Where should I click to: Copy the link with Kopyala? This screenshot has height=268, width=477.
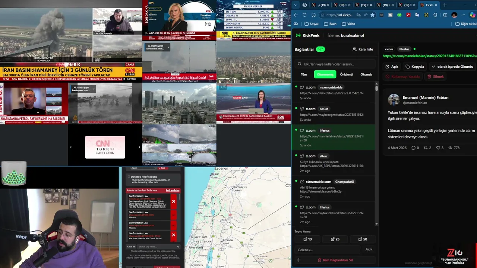pos(415,67)
